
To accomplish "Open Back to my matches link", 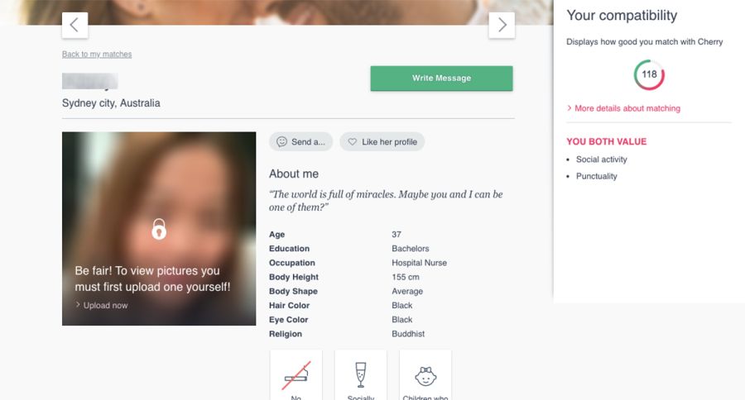I will [x=97, y=54].
